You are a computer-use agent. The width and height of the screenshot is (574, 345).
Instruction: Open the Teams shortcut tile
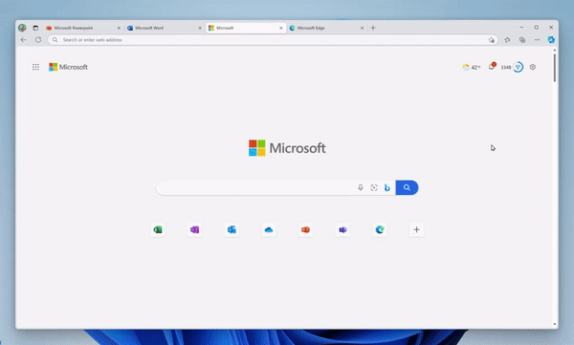342,229
